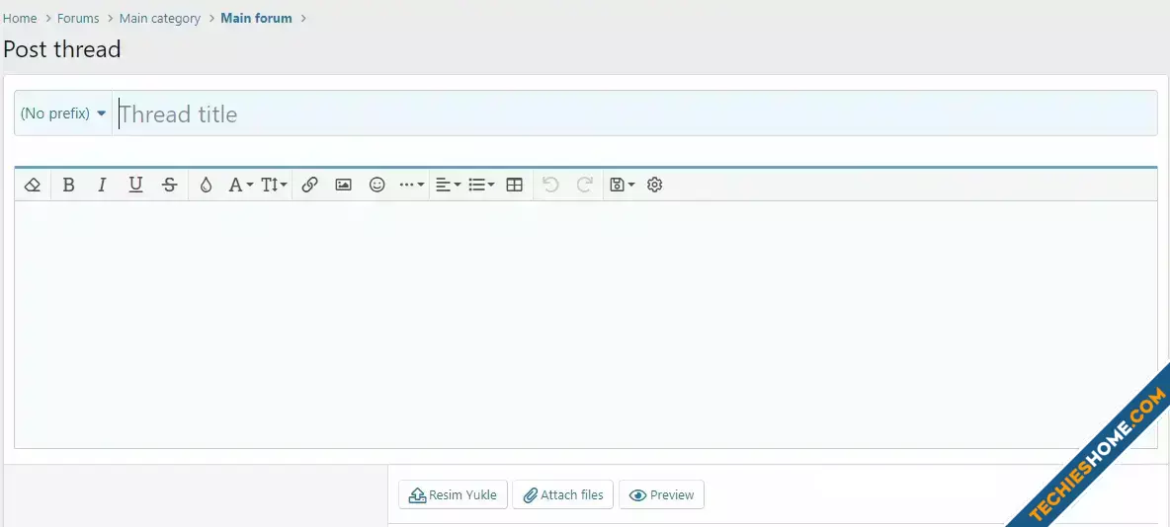Click inside the message body editor
Image resolution: width=1170 pixels, height=527 pixels.
coord(586,325)
